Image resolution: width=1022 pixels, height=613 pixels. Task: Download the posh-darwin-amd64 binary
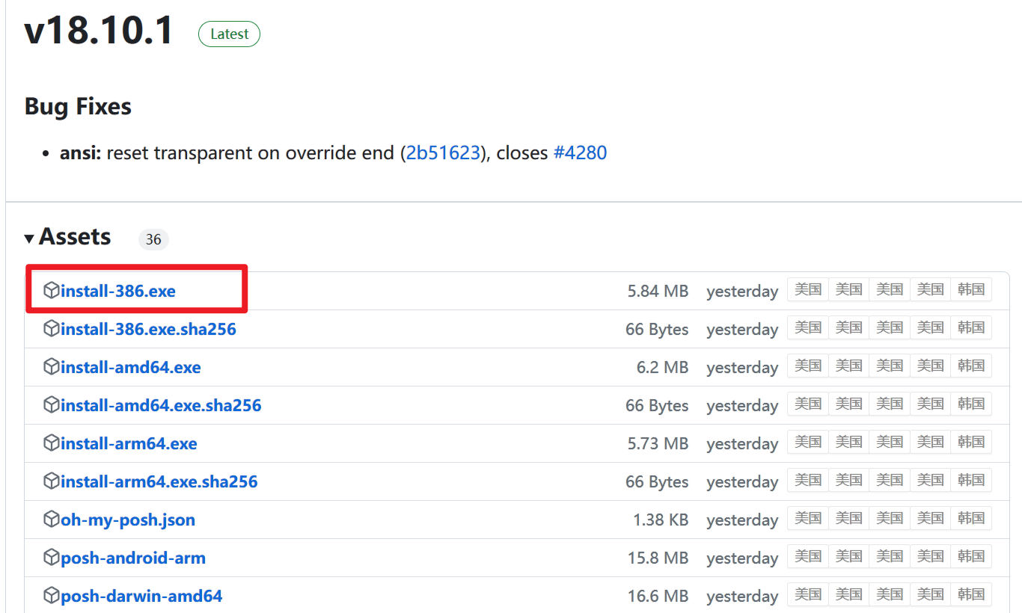coord(141,596)
